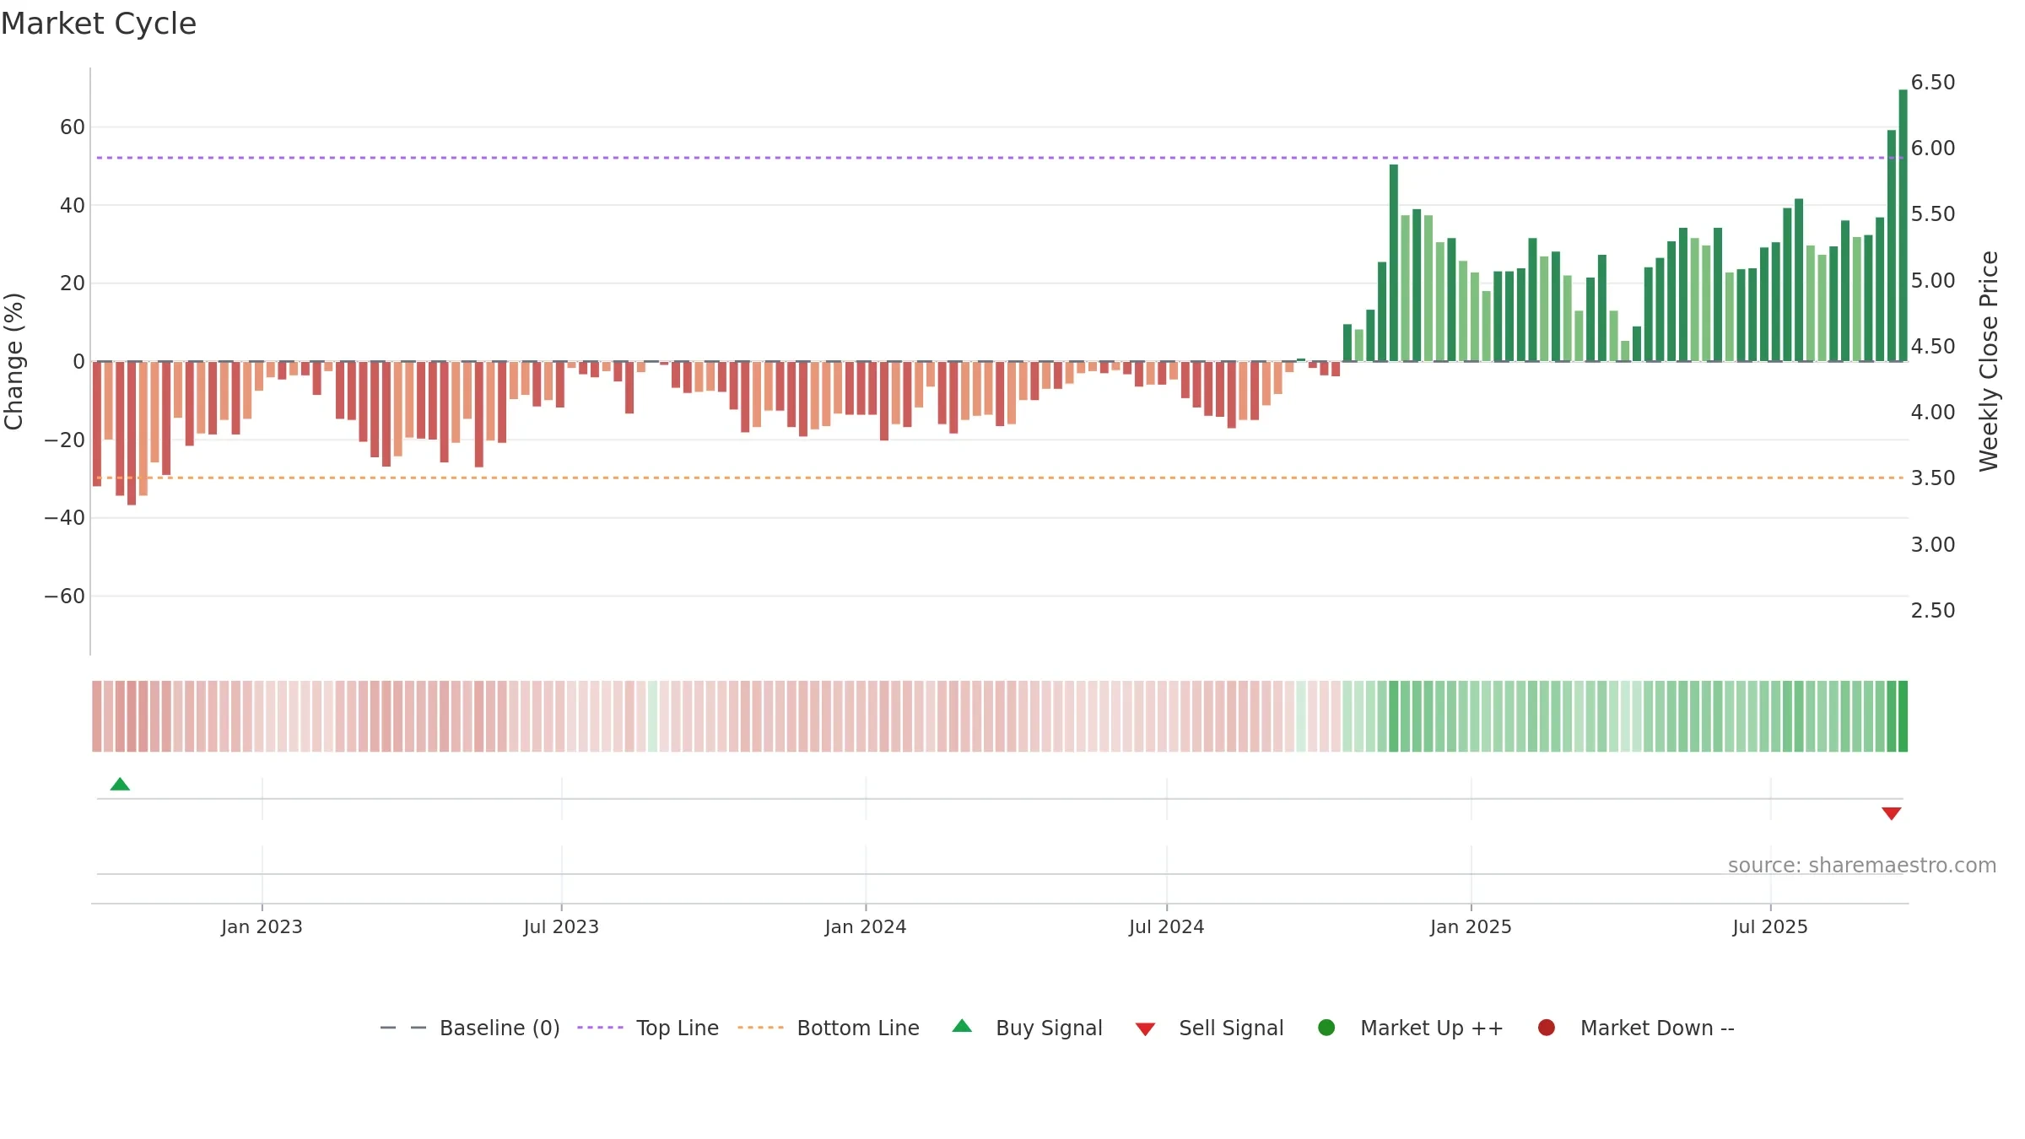
Task: Click the Jan 2023 axis label
Action: pos(262,926)
